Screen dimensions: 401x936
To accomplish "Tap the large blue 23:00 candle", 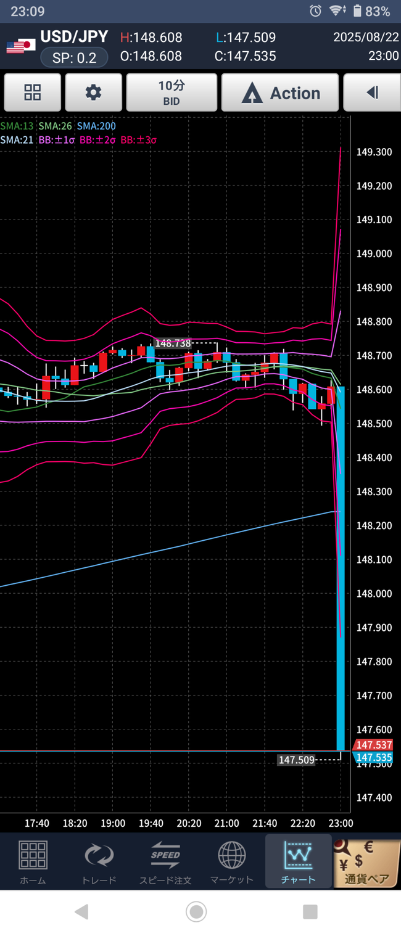I will tap(341, 568).
